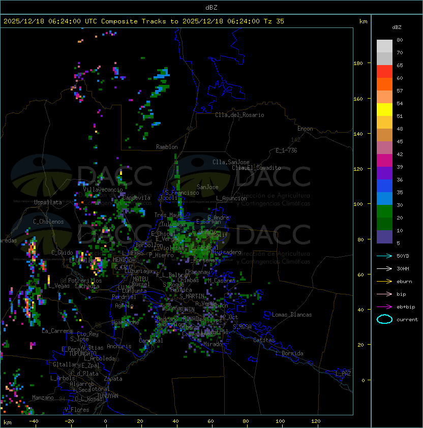This screenshot has height=428, width=423.
Task: Click the La_Carrera label
Action: coord(57,331)
